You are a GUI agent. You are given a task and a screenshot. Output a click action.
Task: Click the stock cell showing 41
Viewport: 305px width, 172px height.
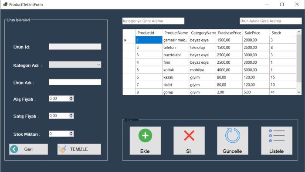coord(283,92)
